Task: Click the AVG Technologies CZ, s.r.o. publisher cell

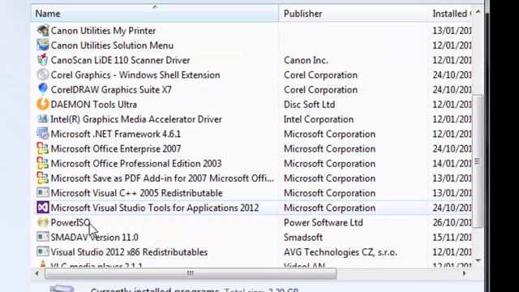Action: 341,252
